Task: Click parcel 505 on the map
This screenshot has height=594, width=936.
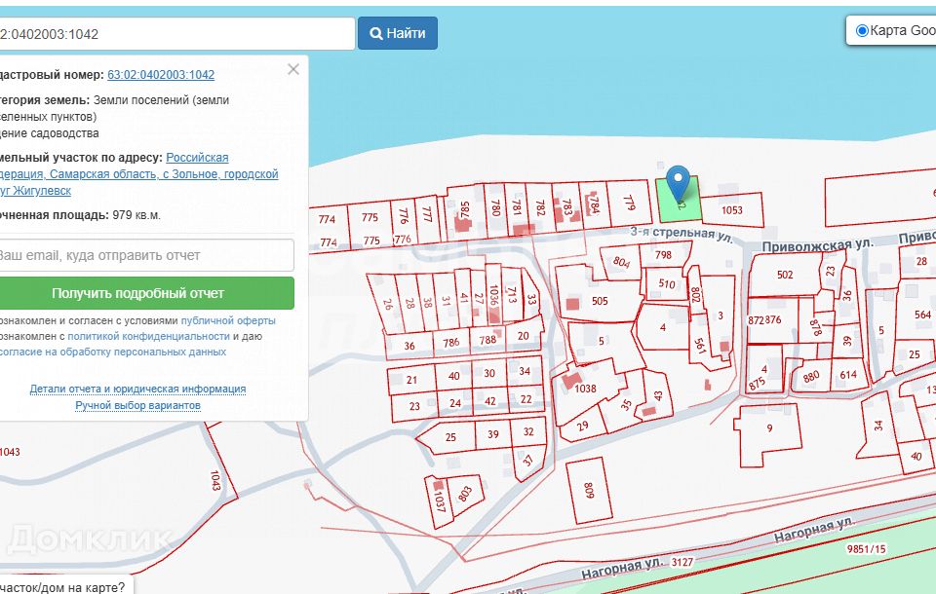Action: click(x=598, y=301)
